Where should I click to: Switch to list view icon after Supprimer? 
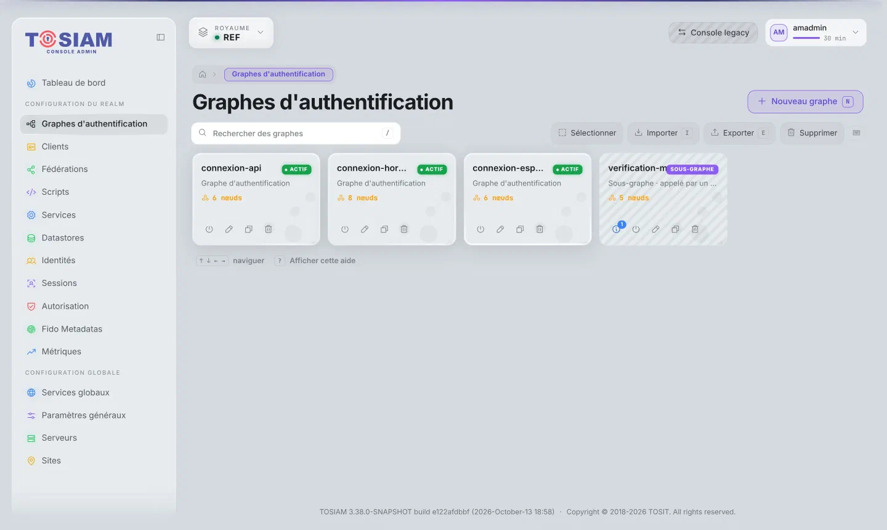pos(856,133)
